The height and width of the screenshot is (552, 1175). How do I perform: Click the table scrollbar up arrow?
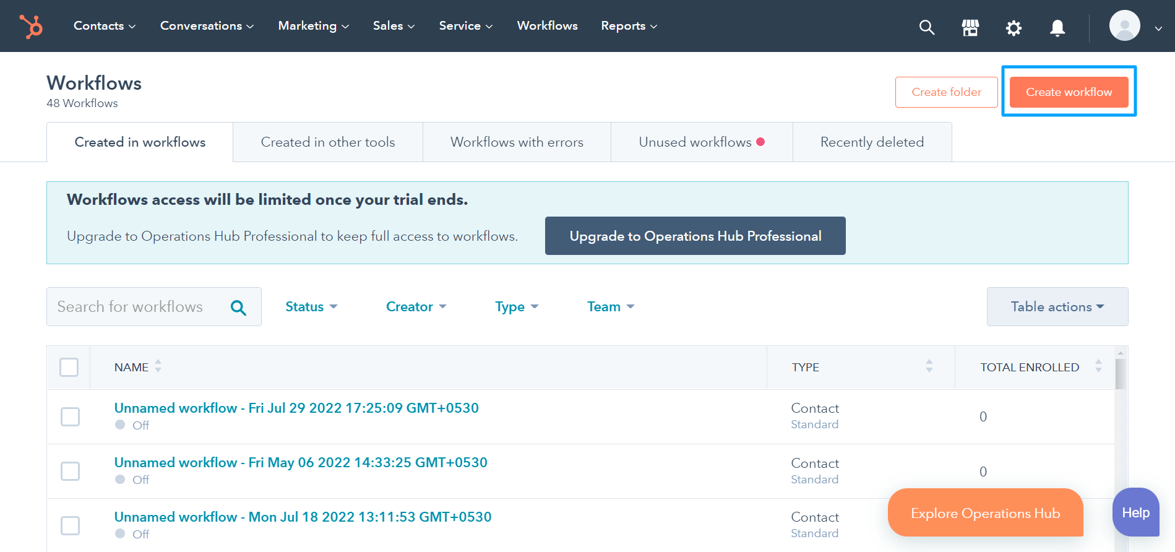[x=1121, y=353]
